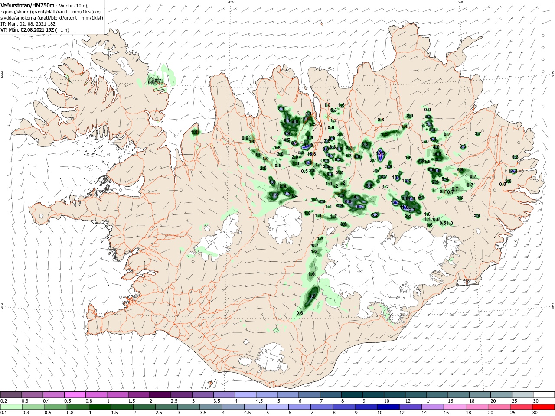Select the swatch between 0.3 and 0.4, upper legend row

pyautogui.click(x=32, y=395)
